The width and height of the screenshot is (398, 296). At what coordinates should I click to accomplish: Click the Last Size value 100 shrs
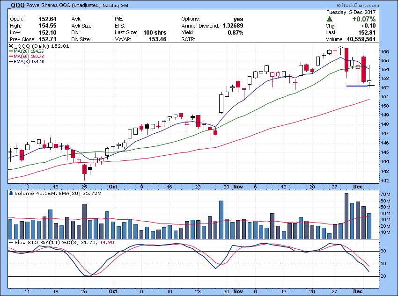point(155,32)
